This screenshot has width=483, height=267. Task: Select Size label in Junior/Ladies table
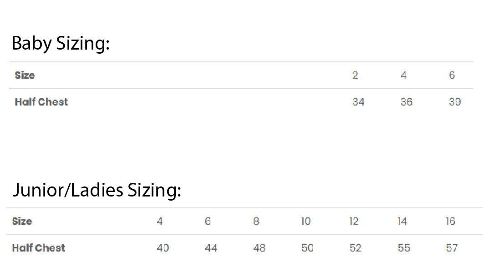coord(22,222)
